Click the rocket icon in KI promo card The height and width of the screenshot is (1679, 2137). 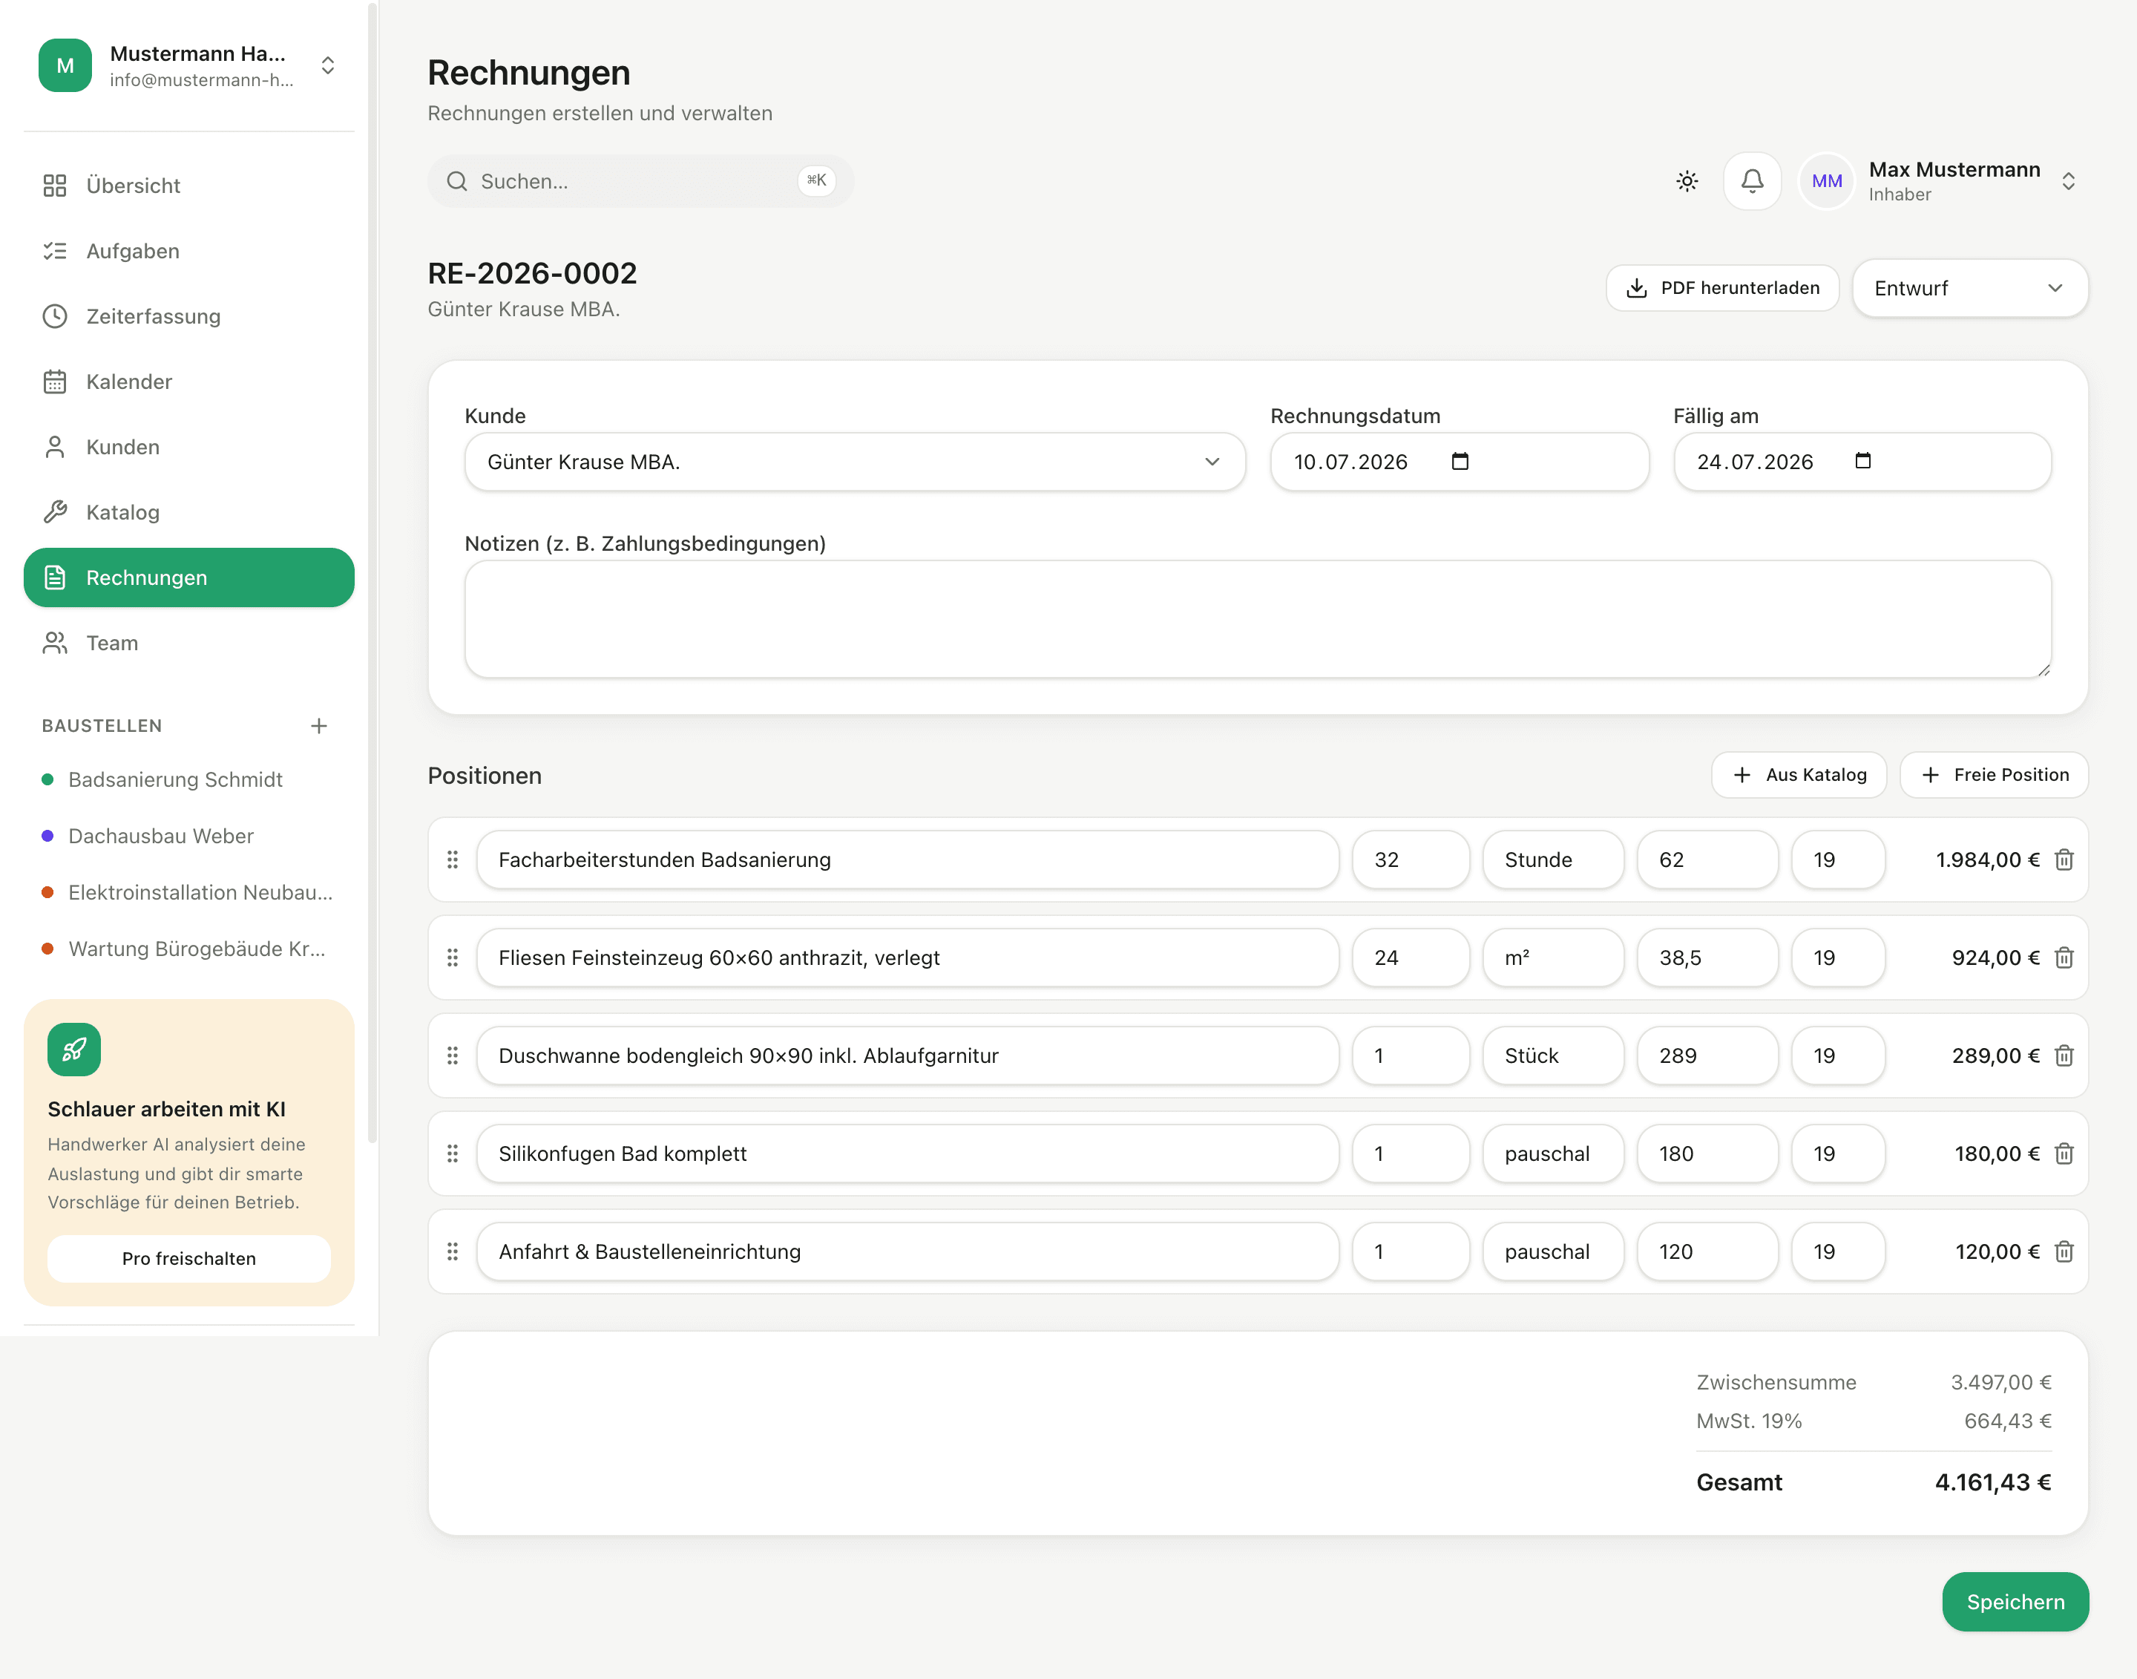[73, 1050]
